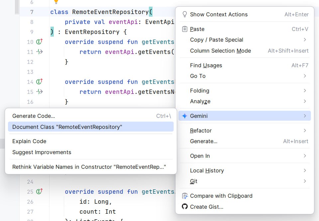
Task: Open Copy / Paste Special
Action: tap(245, 40)
